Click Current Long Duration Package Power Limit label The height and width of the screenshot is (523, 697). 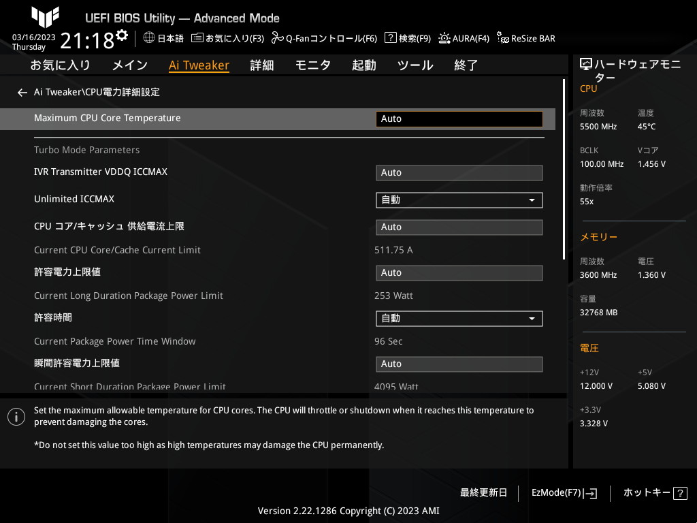click(129, 296)
